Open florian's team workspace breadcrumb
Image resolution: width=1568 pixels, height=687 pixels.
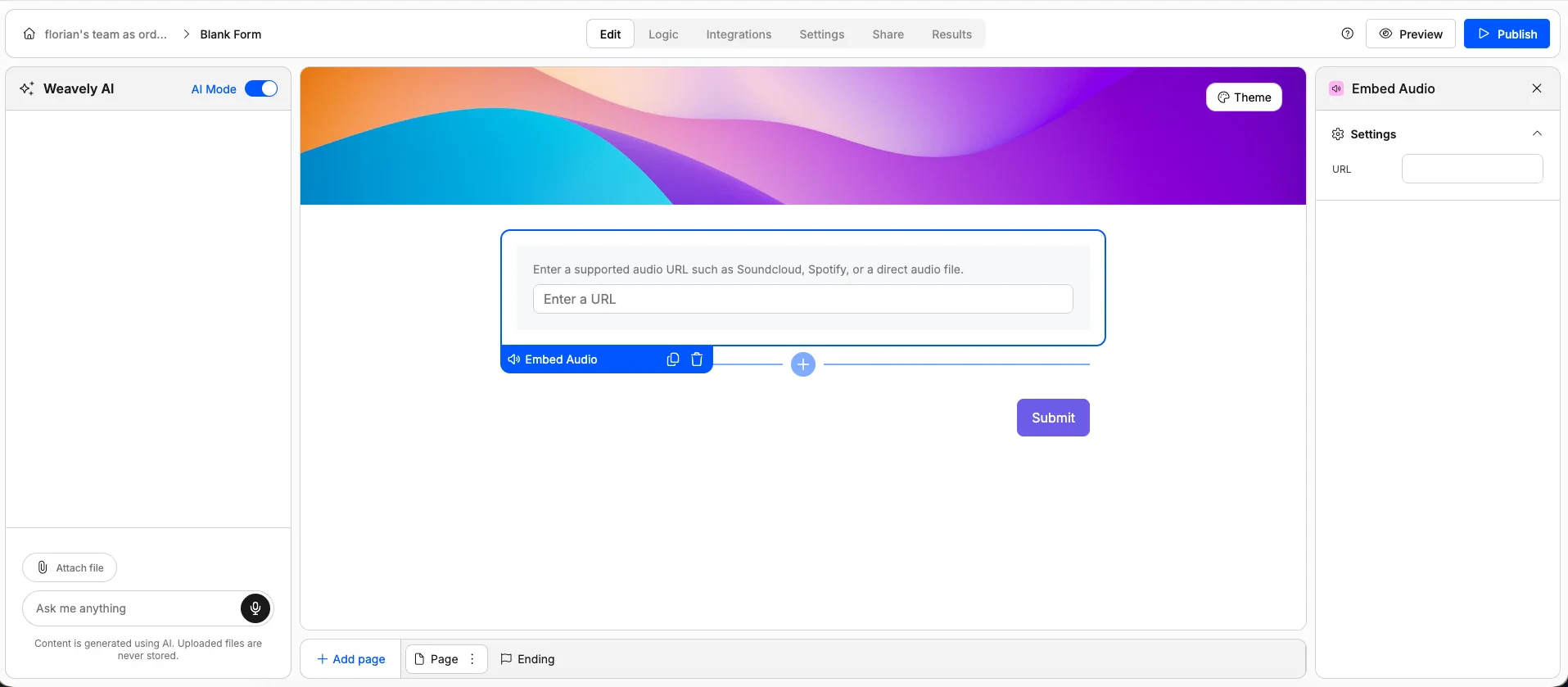tap(106, 34)
